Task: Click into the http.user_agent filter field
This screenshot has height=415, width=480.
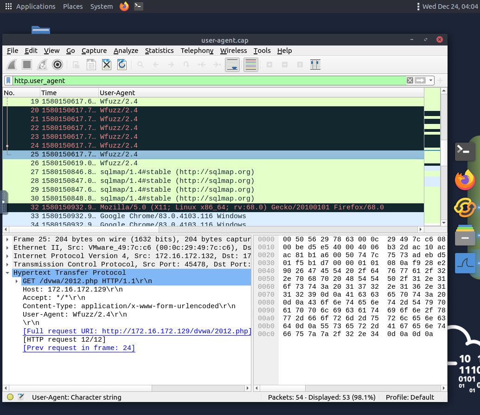Action: [209, 81]
